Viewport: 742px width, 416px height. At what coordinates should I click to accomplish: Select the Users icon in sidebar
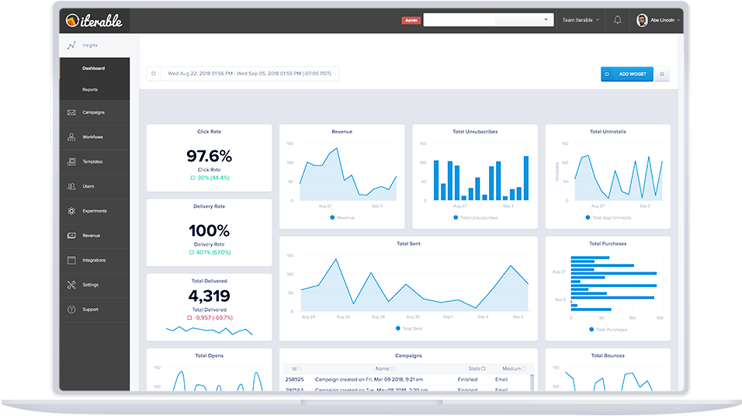click(71, 186)
